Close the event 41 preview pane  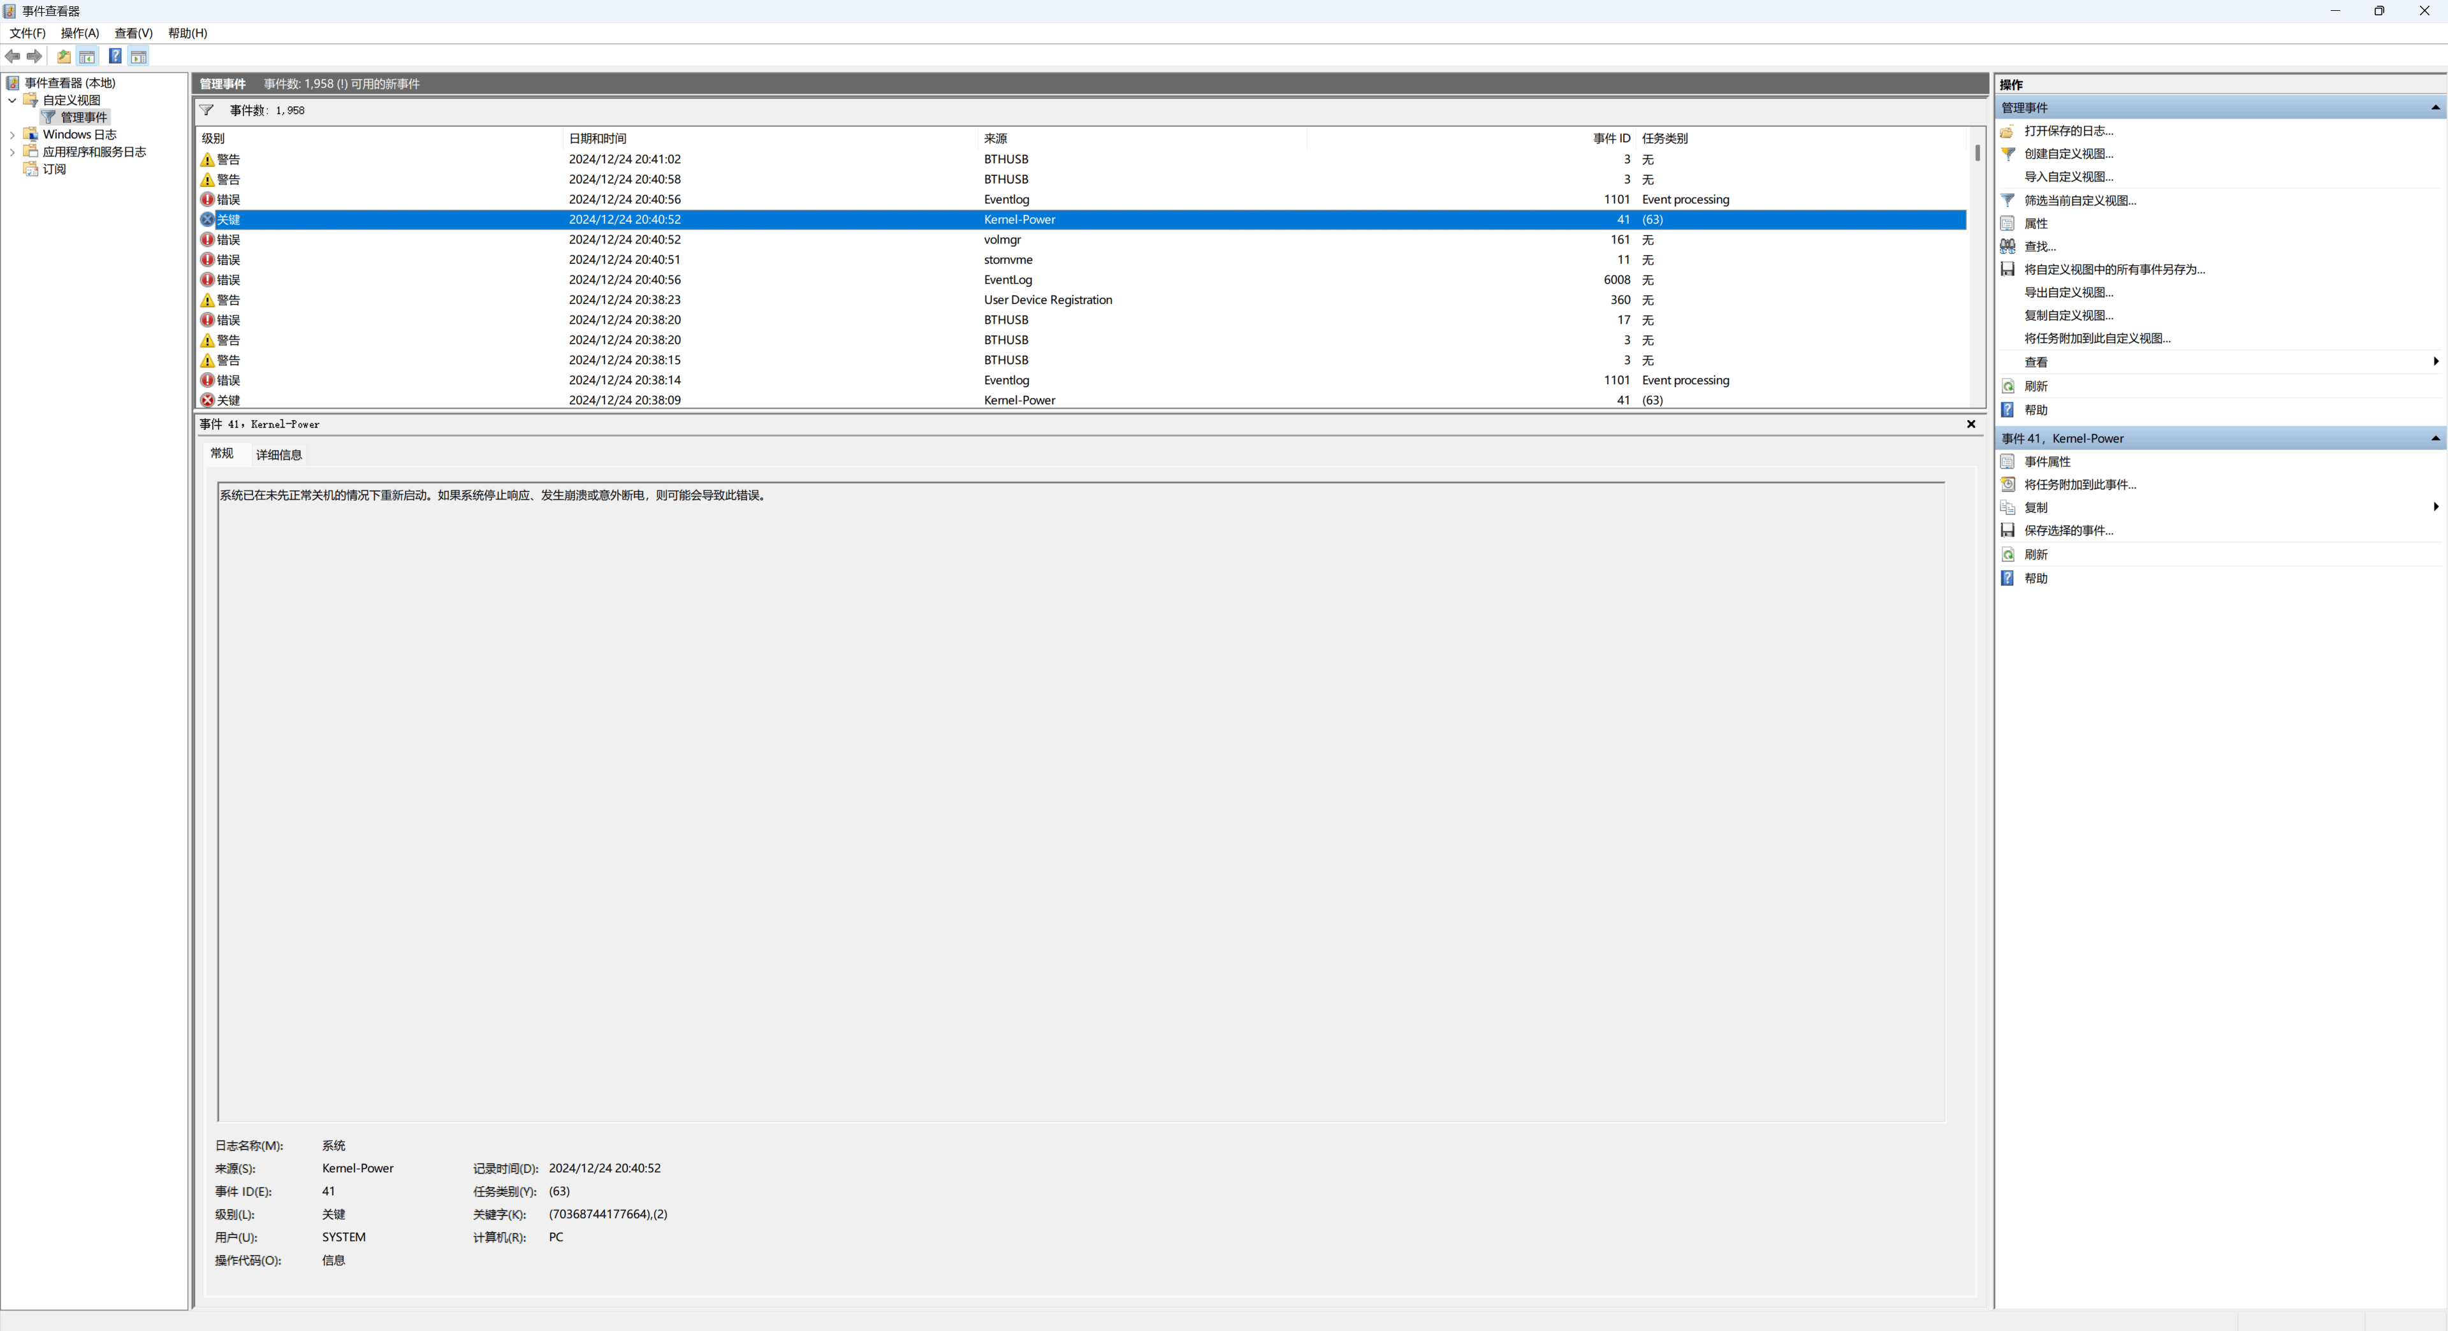[x=1970, y=424]
